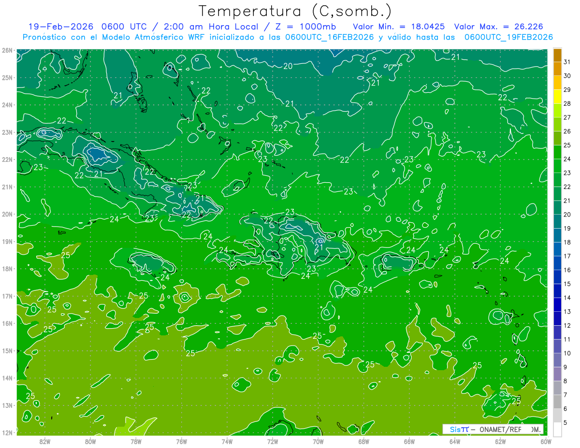Click the "0600UTC_19FEB2026" valid-until time
The width and height of the screenshot is (580, 448).
click(508, 37)
